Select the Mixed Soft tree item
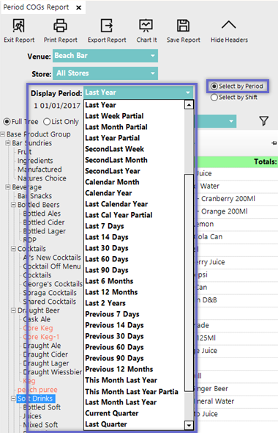 coord(40,425)
